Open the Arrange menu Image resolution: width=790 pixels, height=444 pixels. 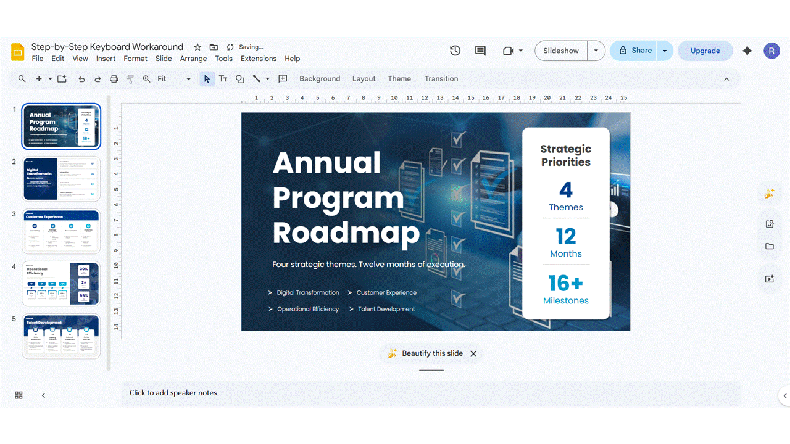193,59
